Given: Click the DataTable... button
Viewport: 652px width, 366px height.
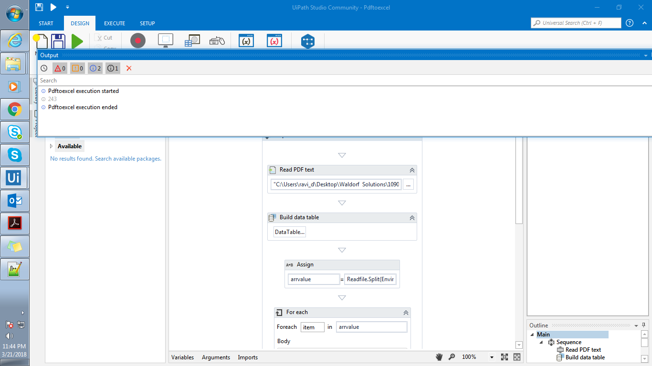Looking at the screenshot, I should click(290, 232).
